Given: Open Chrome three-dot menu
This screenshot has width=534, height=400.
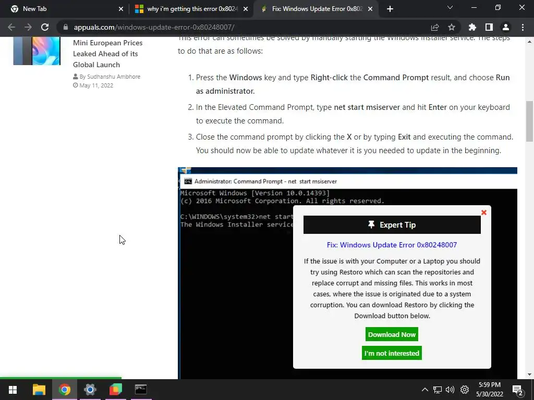Looking at the screenshot, I should click(x=523, y=27).
